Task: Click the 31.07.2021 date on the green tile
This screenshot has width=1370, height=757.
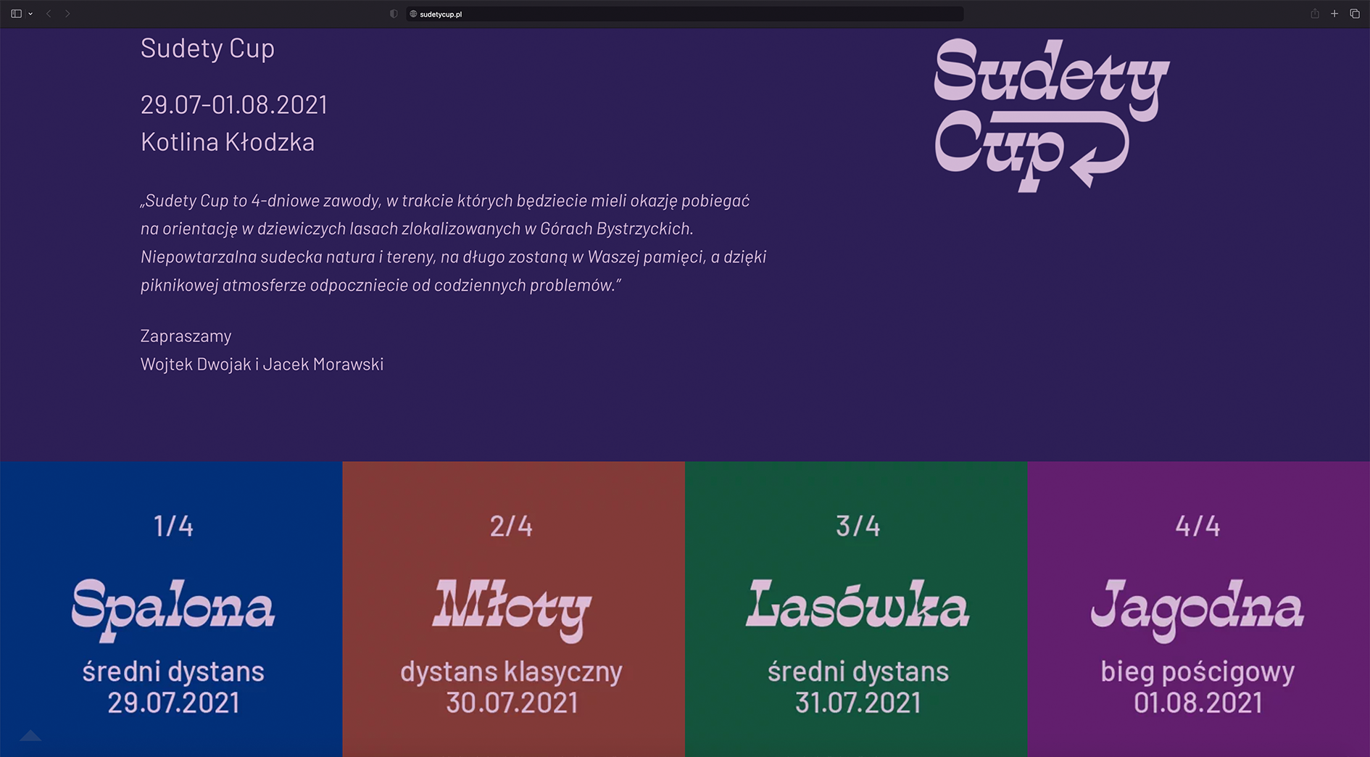Action: pos(858,703)
